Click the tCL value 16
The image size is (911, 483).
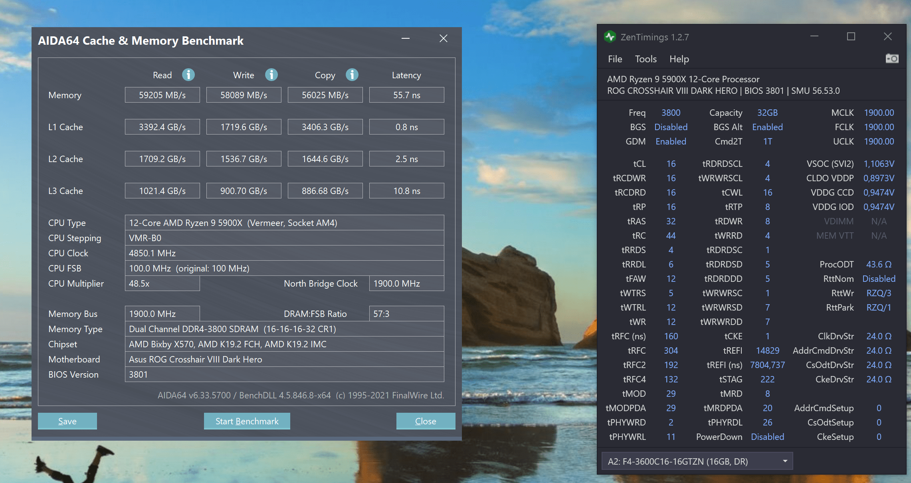point(671,164)
